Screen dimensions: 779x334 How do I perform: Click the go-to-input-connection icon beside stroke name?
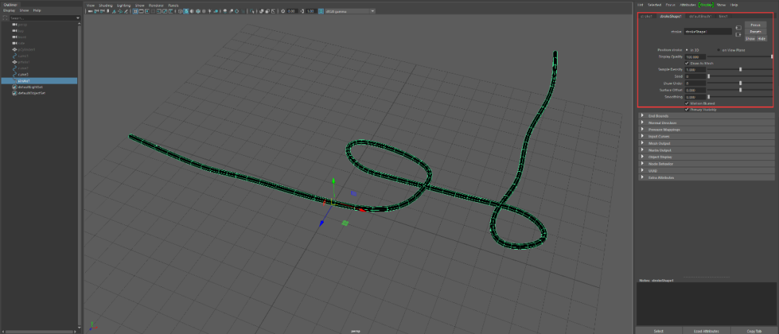(x=739, y=28)
